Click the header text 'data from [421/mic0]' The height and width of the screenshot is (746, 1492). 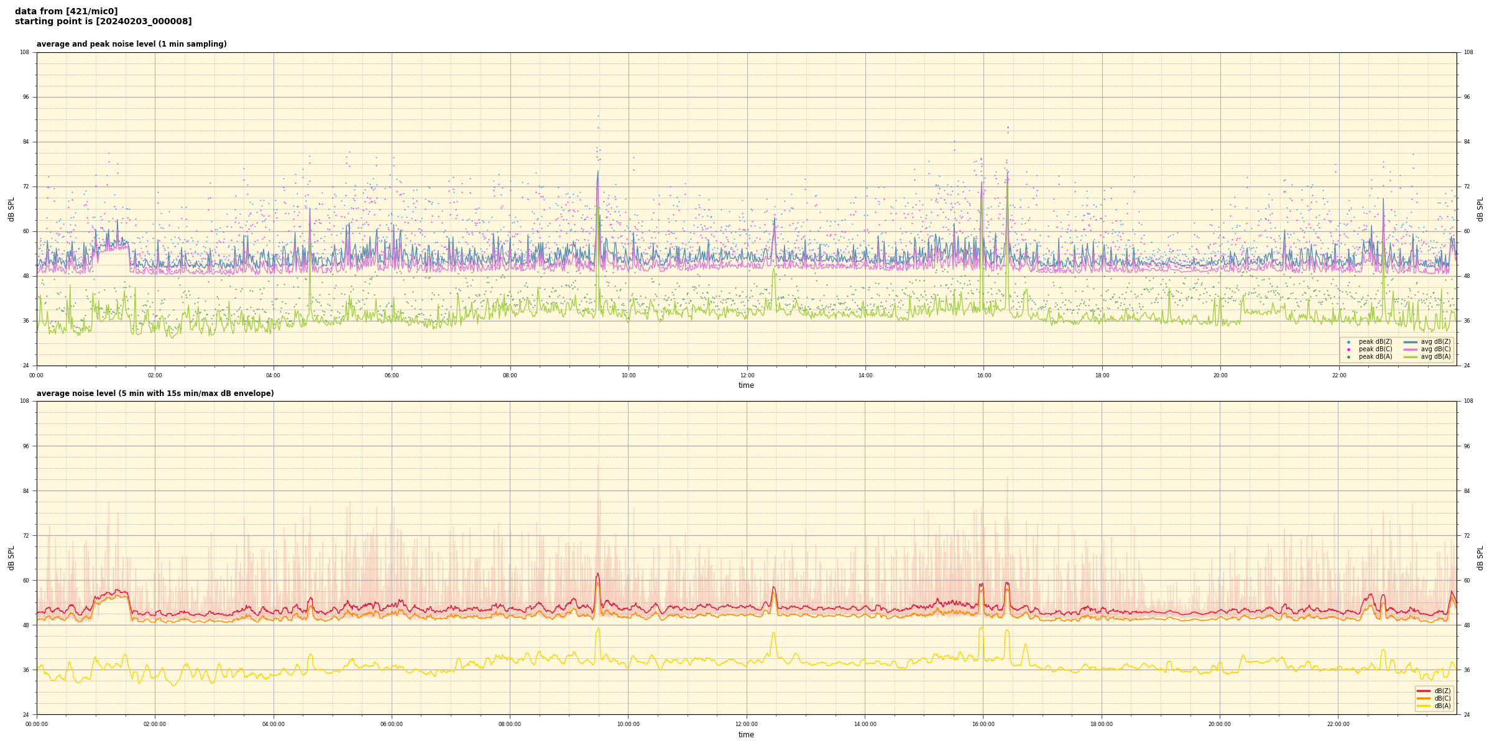(x=67, y=11)
